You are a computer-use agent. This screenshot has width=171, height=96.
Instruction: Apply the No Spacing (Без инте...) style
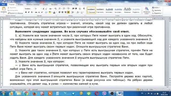[100, 10]
